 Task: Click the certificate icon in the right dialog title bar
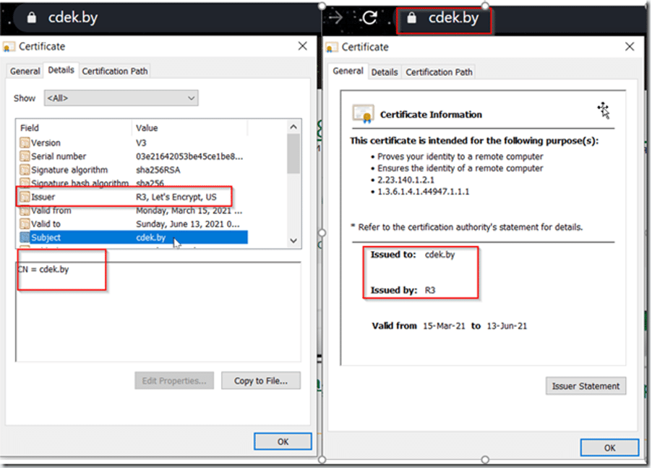332,48
